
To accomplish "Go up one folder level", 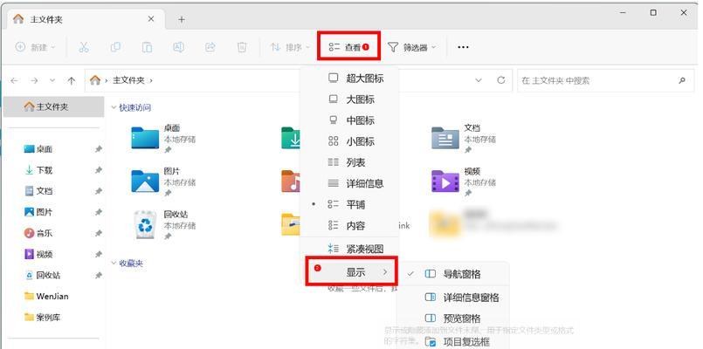I will click(x=71, y=80).
